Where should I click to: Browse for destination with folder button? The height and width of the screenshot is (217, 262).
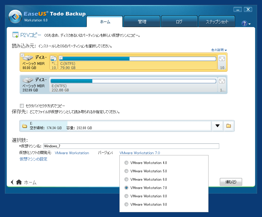(x=229, y=126)
